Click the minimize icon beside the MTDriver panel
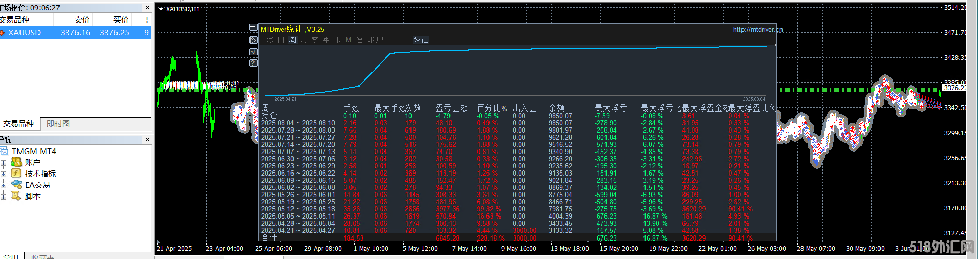 pos(253,27)
